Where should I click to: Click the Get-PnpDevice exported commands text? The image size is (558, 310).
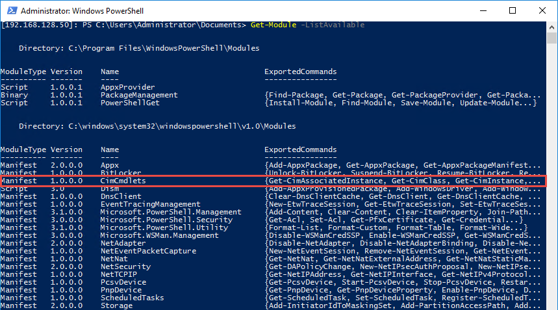tap(403, 291)
